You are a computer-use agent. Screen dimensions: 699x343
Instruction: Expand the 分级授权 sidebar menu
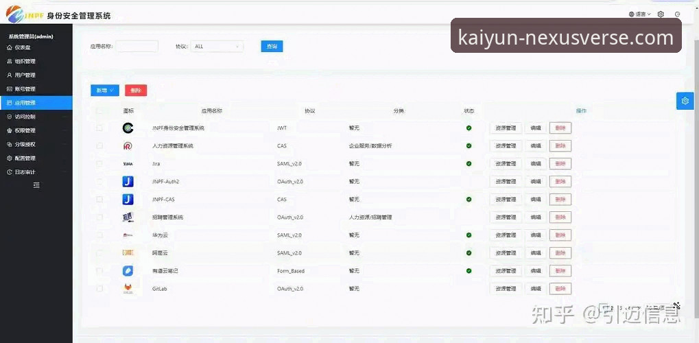pyautogui.click(x=36, y=145)
